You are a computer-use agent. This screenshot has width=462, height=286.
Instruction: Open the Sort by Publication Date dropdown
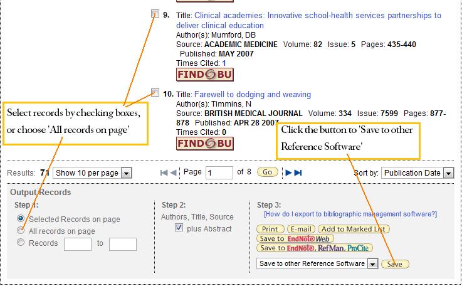(417, 173)
